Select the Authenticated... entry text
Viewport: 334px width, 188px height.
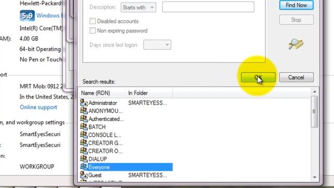(106, 119)
